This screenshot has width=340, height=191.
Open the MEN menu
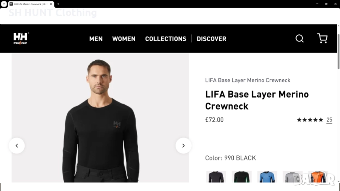[x=96, y=39]
